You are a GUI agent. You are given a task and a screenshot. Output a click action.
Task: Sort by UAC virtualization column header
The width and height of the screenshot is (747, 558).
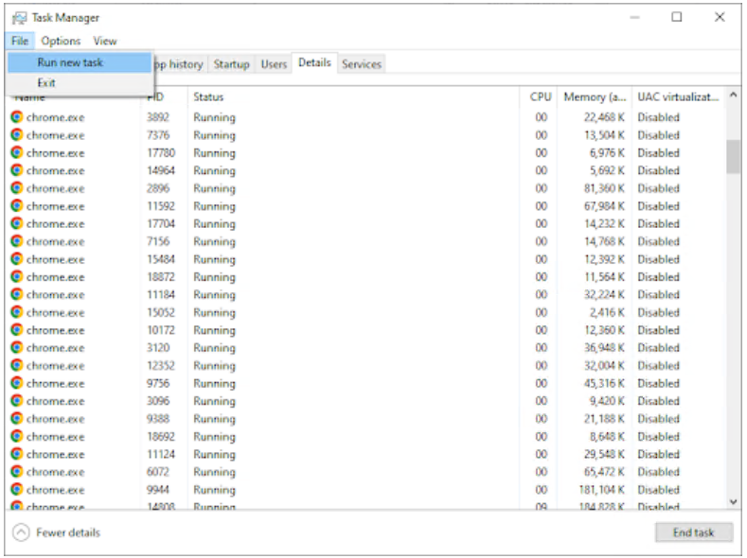(x=676, y=96)
